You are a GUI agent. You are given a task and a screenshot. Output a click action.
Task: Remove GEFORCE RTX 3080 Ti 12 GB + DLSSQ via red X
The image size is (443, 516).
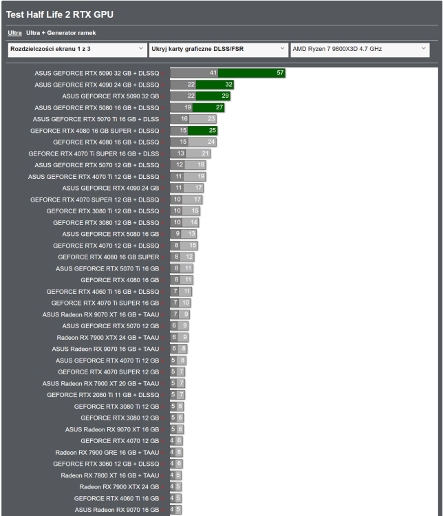click(163, 212)
